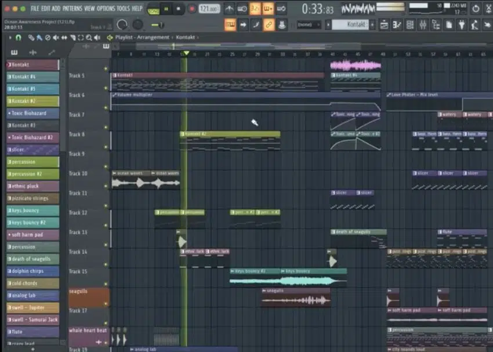This screenshot has height=352, width=493.
Task: Select the Delete tool in playlist
Action: [x=48, y=38]
